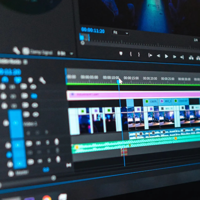Click the 00:00:15:00 ruler mark
The height and width of the screenshot is (200, 200).
(x=131, y=78)
